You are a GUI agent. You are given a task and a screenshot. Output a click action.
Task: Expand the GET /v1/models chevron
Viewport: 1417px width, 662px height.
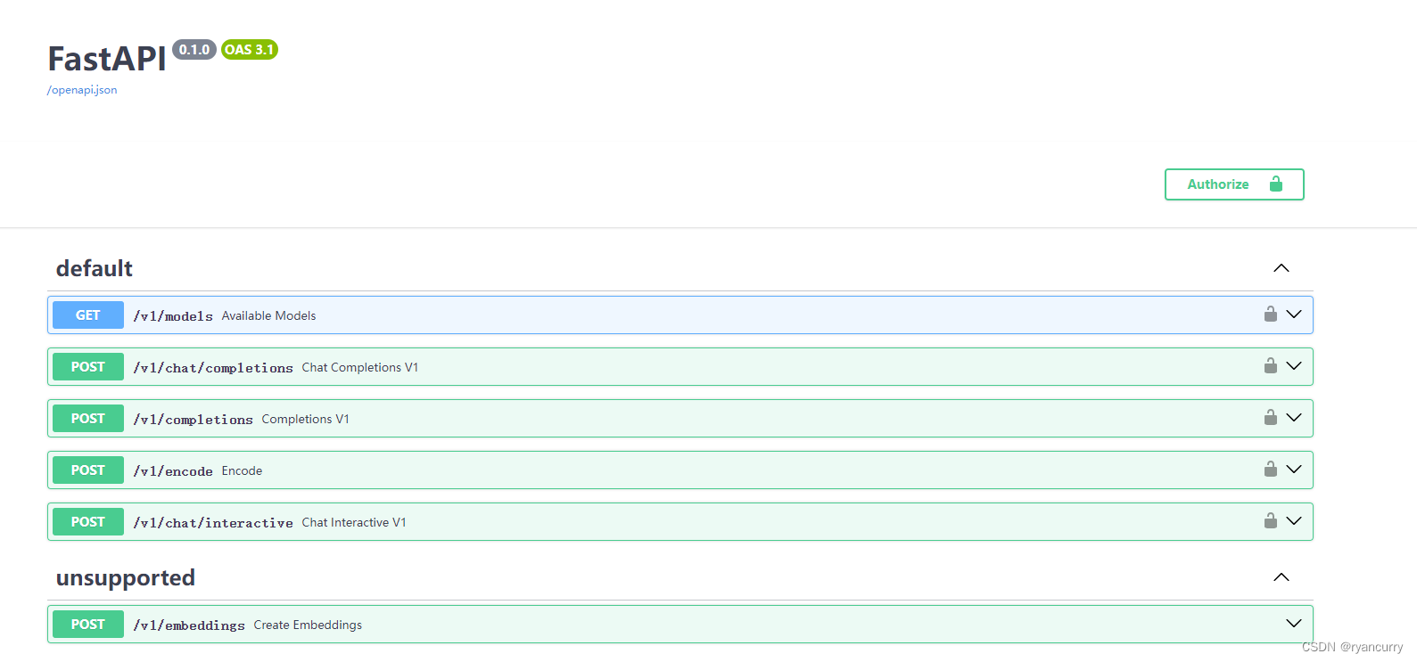click(x=1294, y=315)
